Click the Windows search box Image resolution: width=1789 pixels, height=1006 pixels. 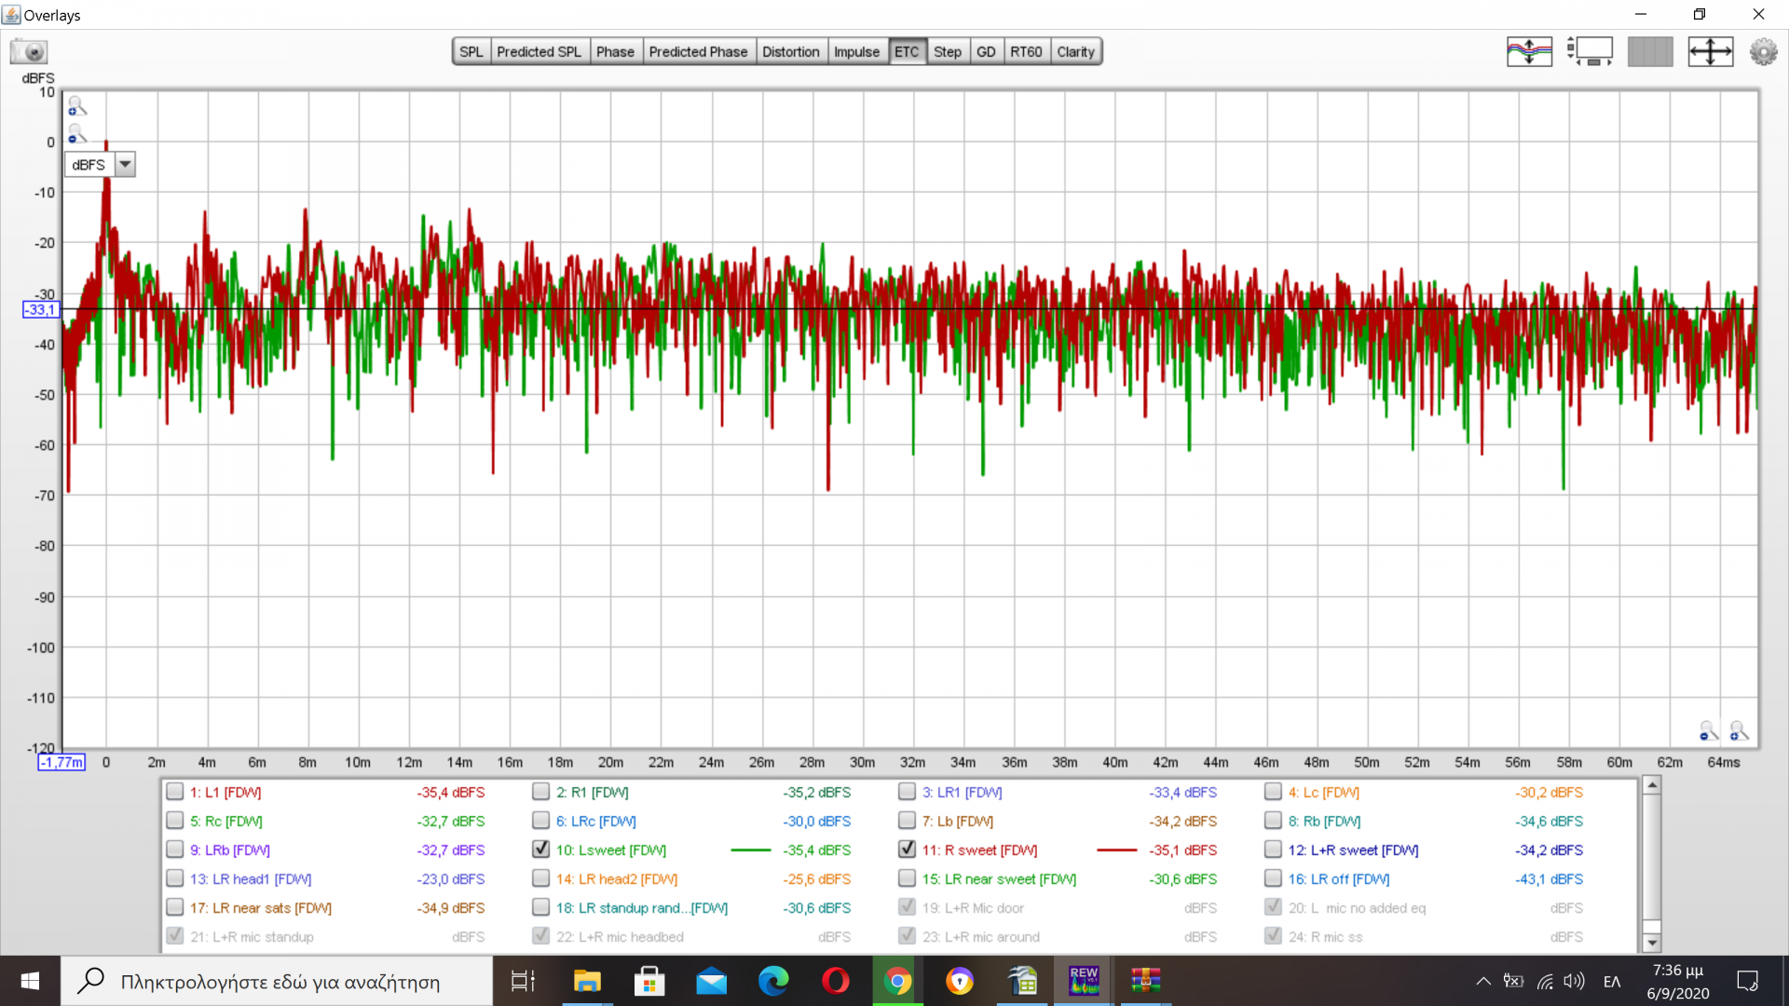pyautogui.click(x=277, y=981)
